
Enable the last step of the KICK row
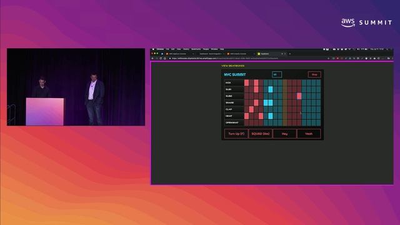click(x=318, y=82)
